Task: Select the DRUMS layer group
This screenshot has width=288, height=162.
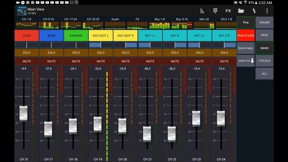Action: [265, 22]
